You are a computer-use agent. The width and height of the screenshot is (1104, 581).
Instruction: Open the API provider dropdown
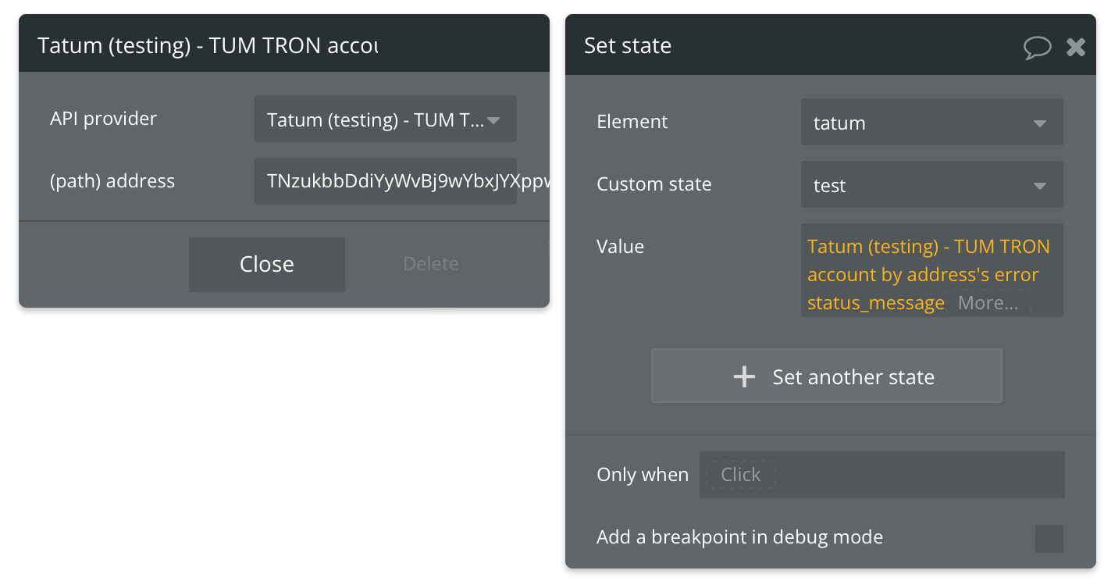386,119
